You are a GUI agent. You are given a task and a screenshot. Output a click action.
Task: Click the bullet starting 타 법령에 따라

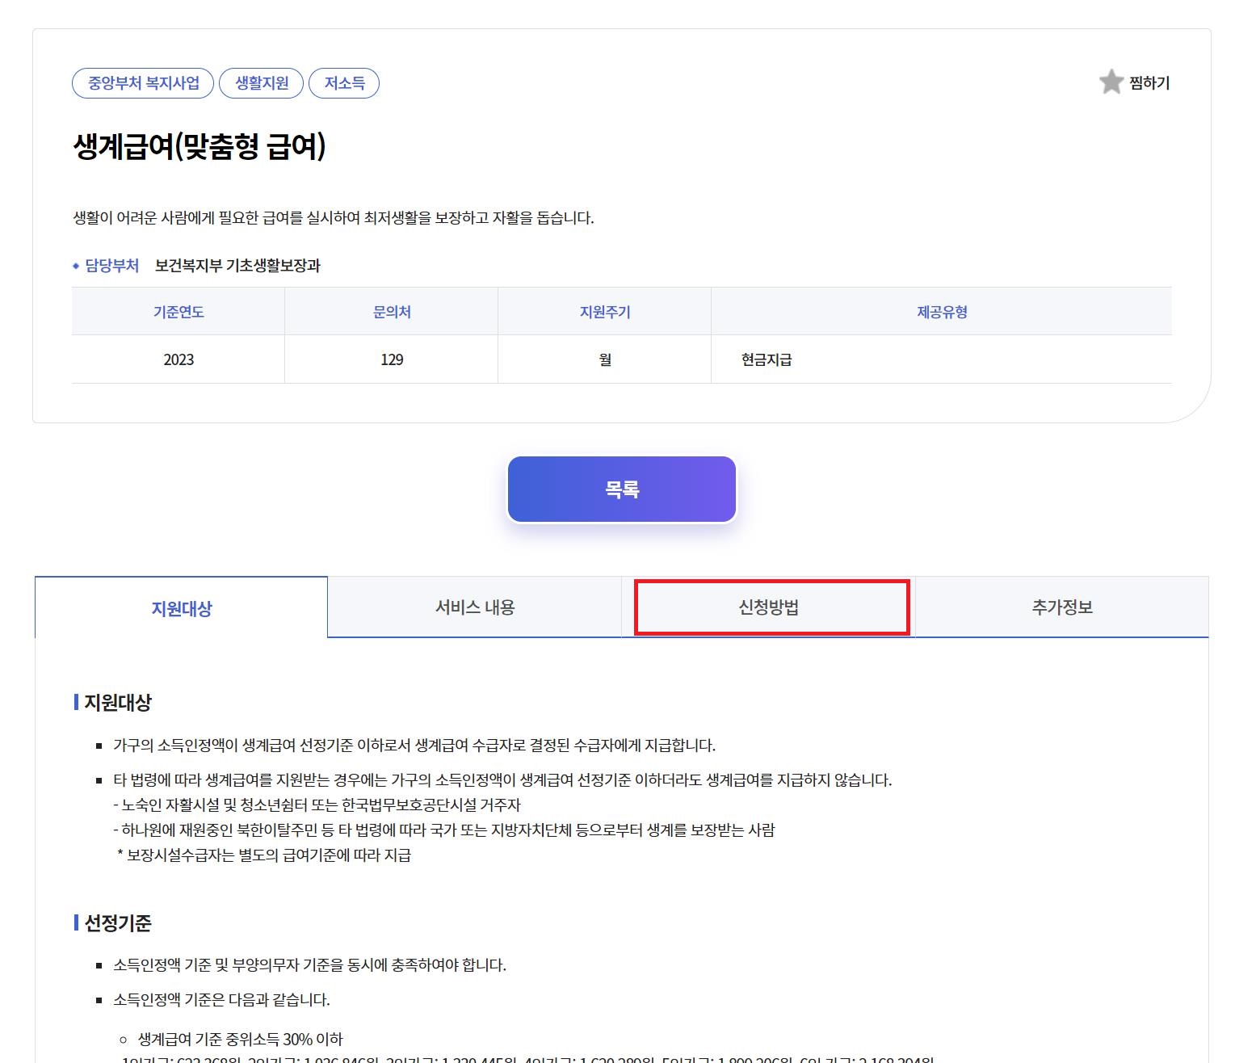click(502, 780)
